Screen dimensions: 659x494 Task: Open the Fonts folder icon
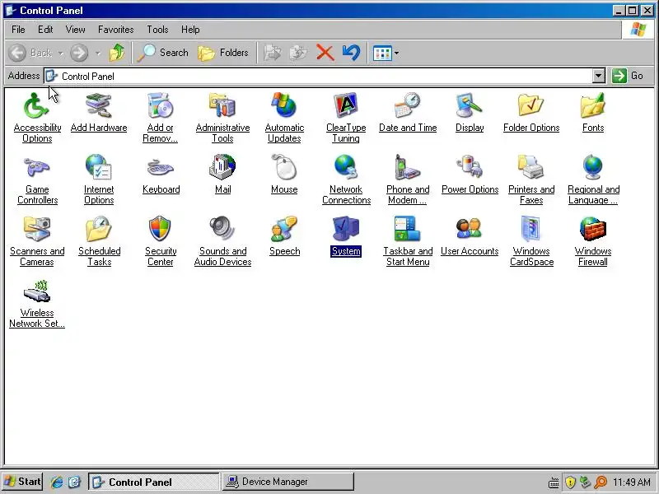click(x=593, y=105)
